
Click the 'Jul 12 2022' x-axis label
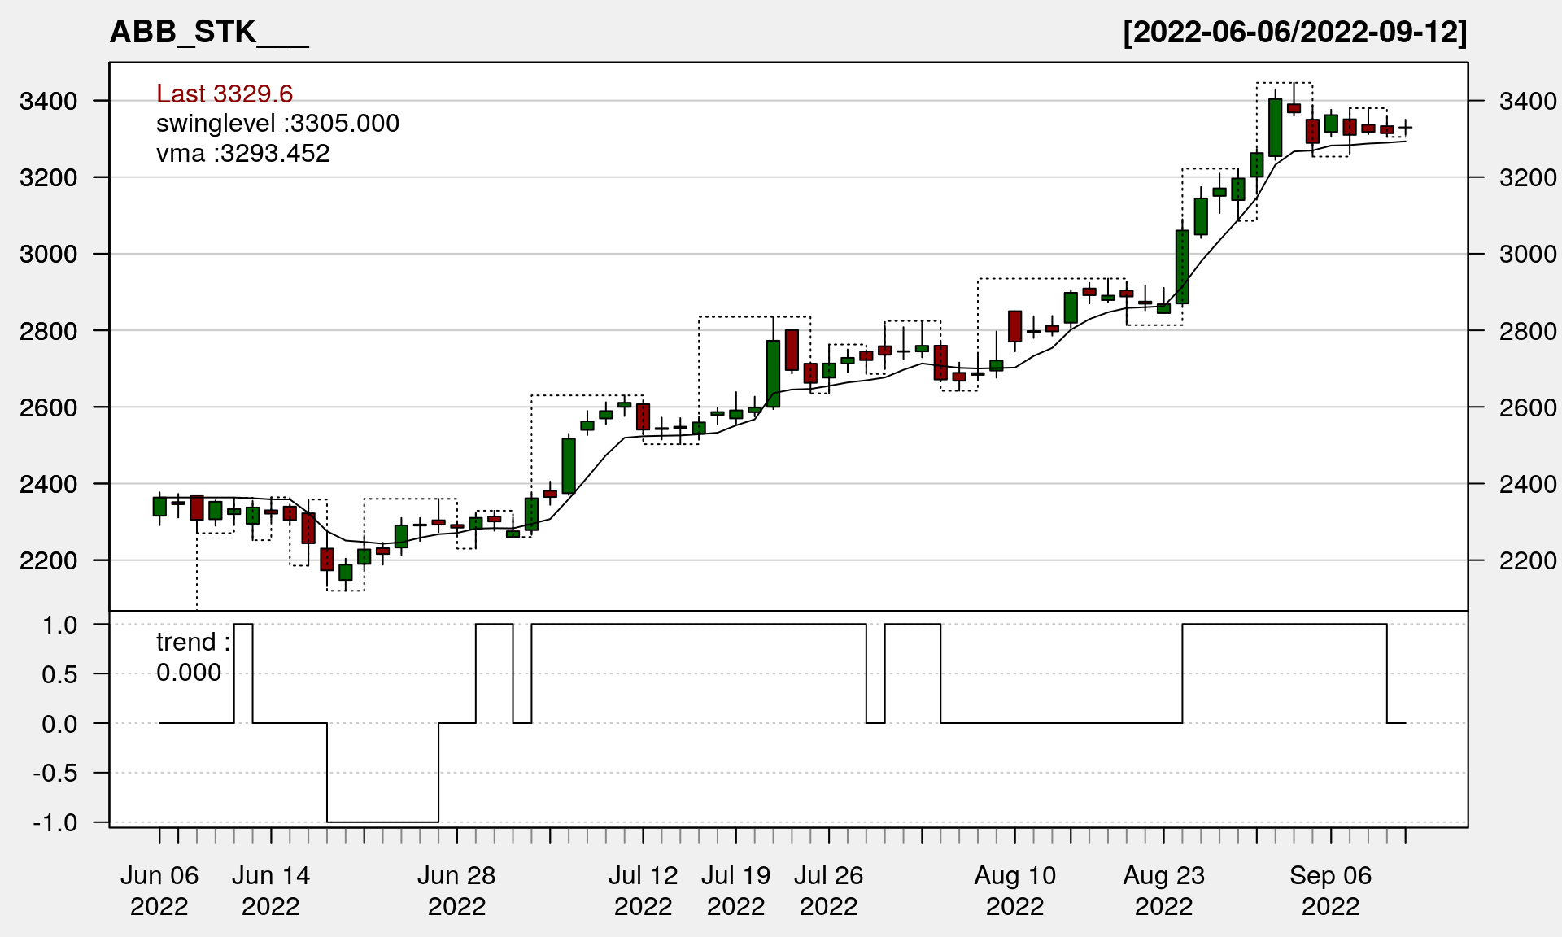(643, 891)
